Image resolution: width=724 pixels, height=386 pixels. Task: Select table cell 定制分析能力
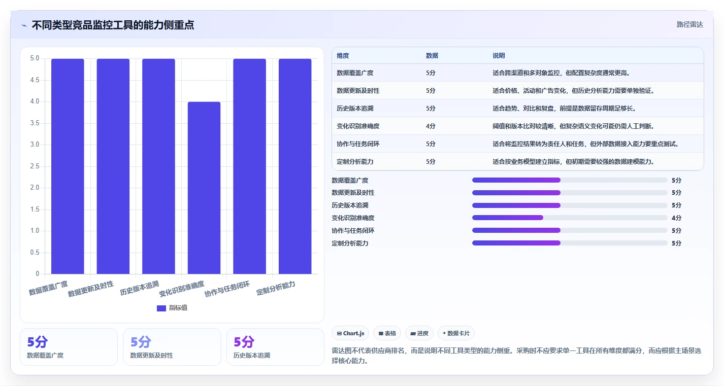tap(355, 162)
